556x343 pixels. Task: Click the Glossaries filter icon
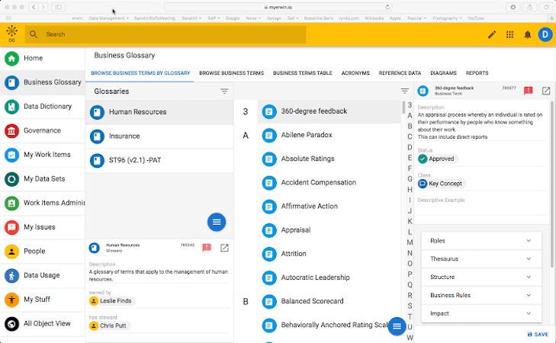point(224,91)
